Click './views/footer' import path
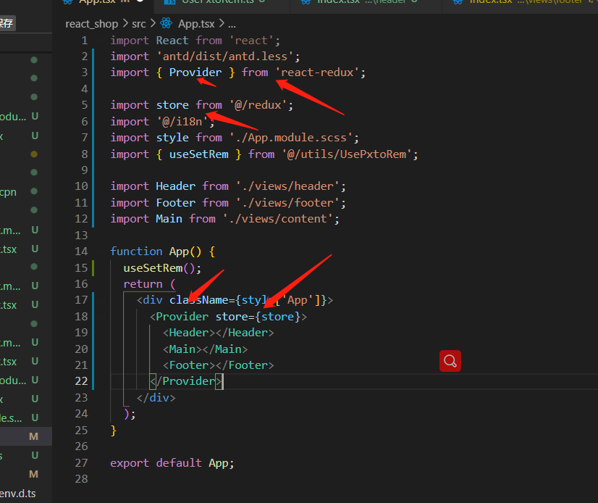Viewport: 598px width, 503px height. click(x=287, y=202)
